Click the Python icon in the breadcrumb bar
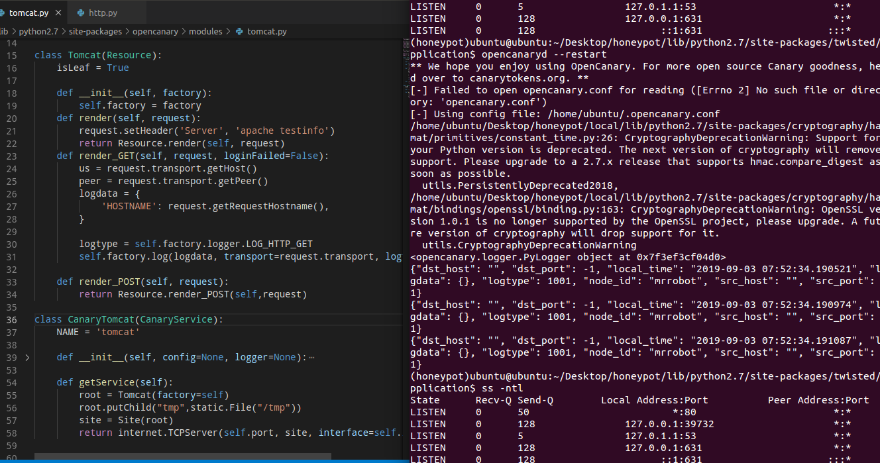The image size is (880, 463). (x=239, y=31)
